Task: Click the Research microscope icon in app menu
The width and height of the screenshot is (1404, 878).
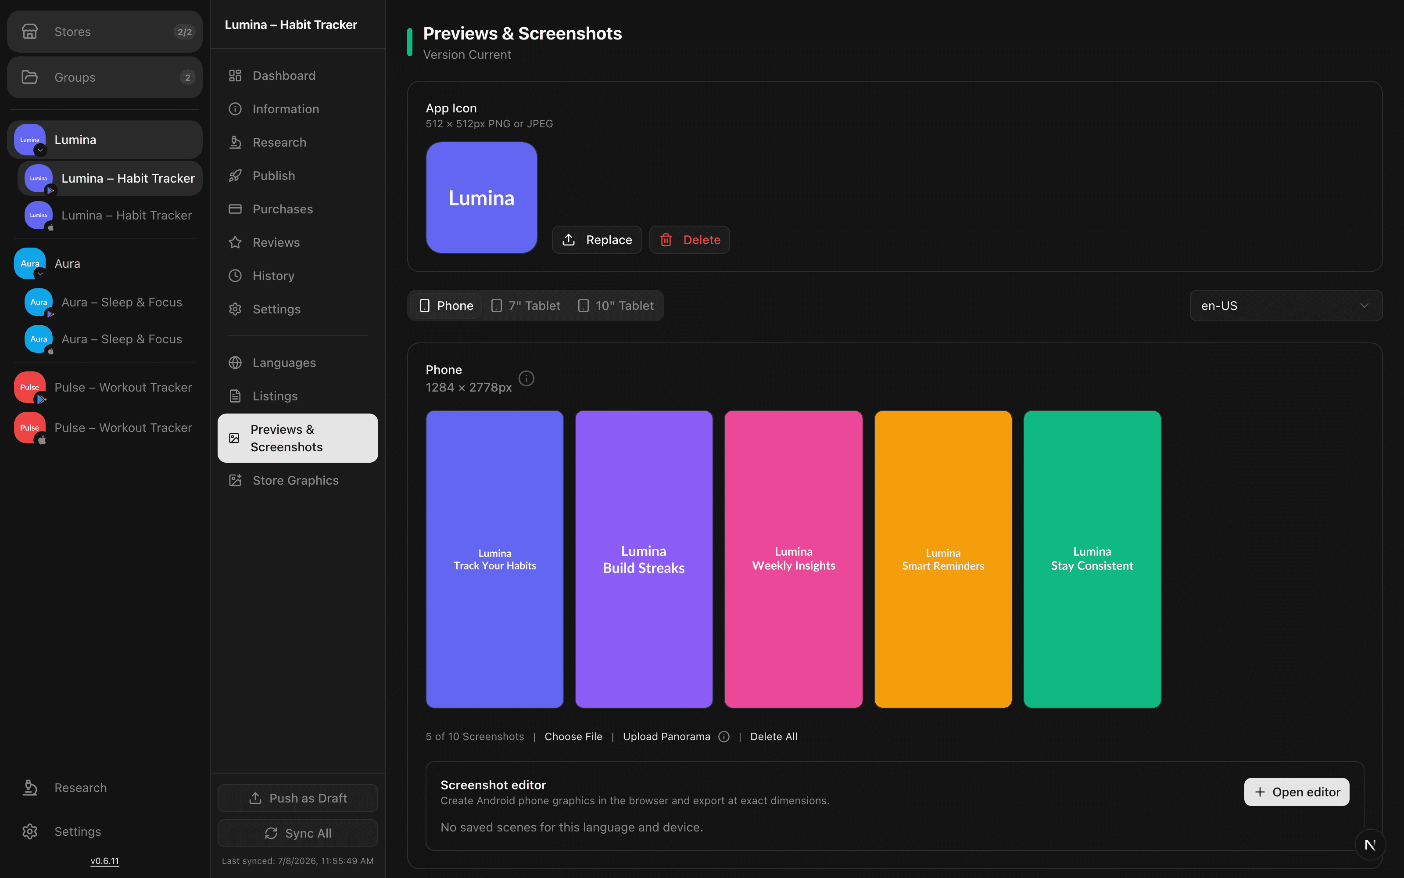Action: tap(235, 142)
